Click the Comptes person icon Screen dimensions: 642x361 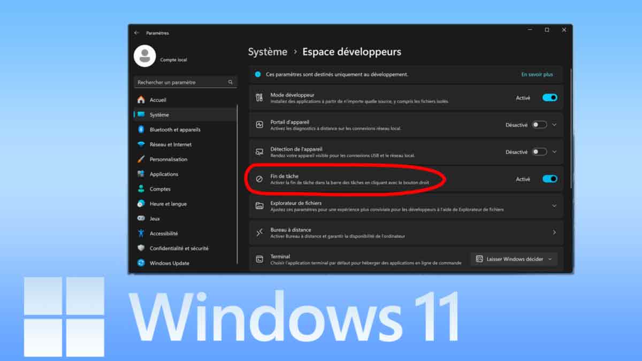point(141,189)
